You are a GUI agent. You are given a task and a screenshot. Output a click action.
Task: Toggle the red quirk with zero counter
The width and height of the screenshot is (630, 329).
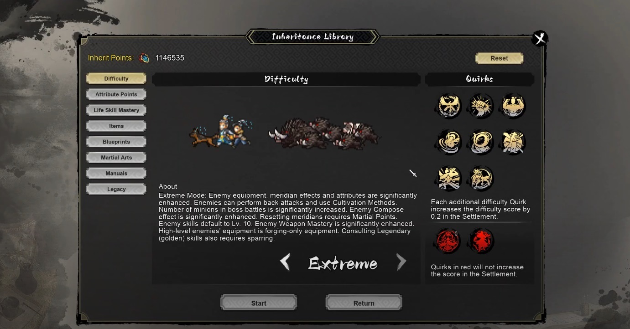(x=449, y=241)
